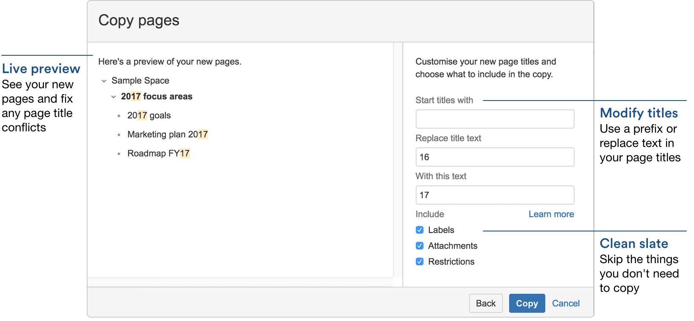
Task: Click the blue Copy button
Action: tap(527, 303)
